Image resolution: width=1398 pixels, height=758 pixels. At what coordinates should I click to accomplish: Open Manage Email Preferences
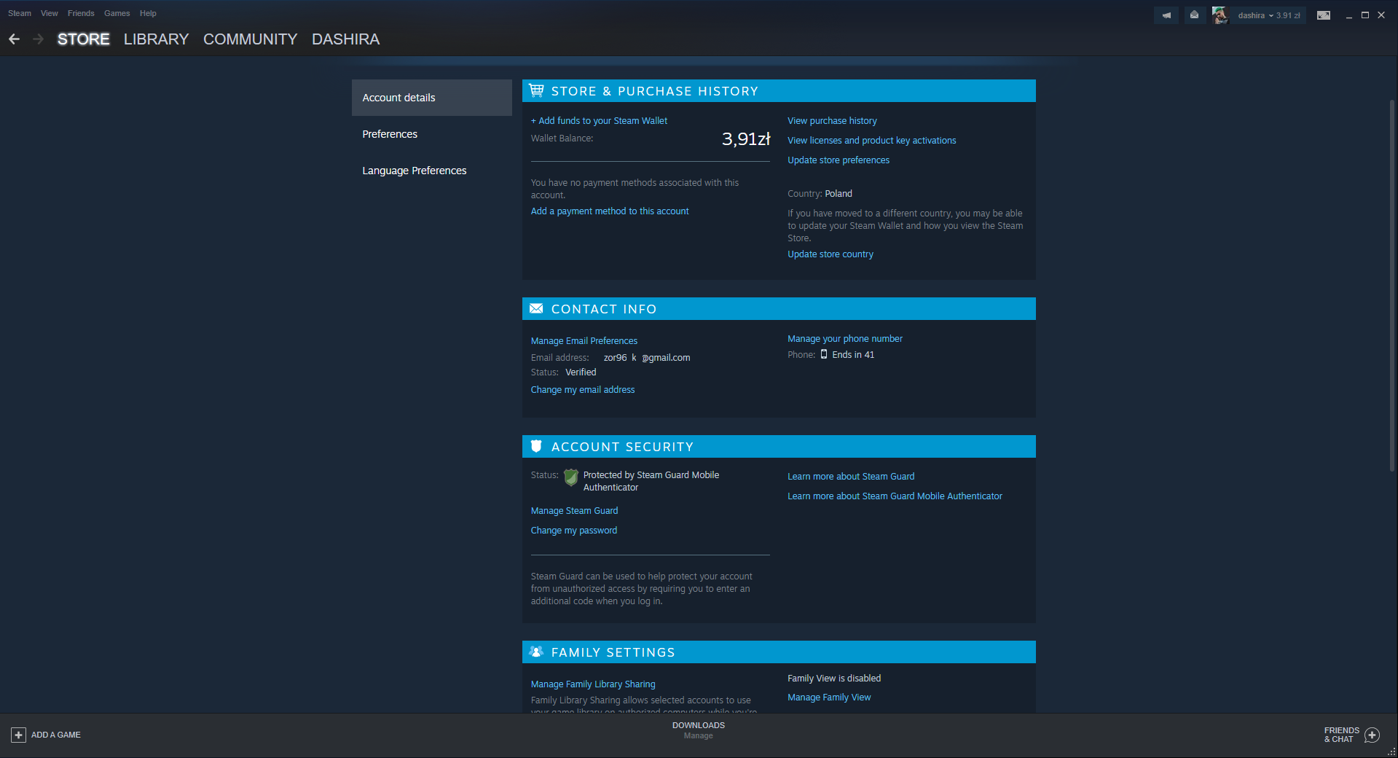coord(584,341)
